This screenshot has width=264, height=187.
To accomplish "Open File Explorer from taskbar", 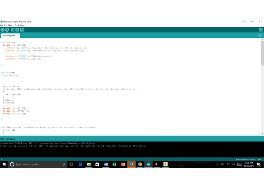I will point(89,164).
